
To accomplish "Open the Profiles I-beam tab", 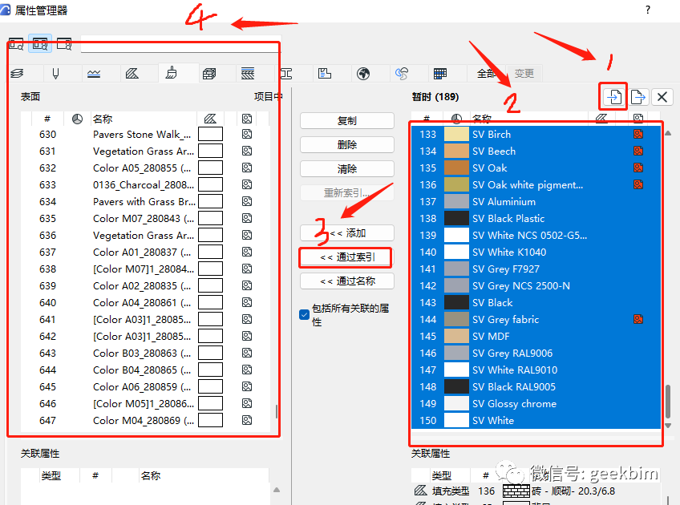I will click(x=286, y=74).
